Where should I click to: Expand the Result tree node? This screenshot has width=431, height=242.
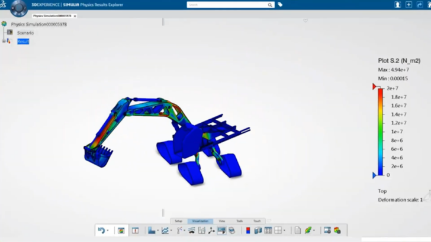[x=4, y=41]
